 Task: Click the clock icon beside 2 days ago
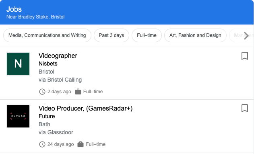pos(42,92)
